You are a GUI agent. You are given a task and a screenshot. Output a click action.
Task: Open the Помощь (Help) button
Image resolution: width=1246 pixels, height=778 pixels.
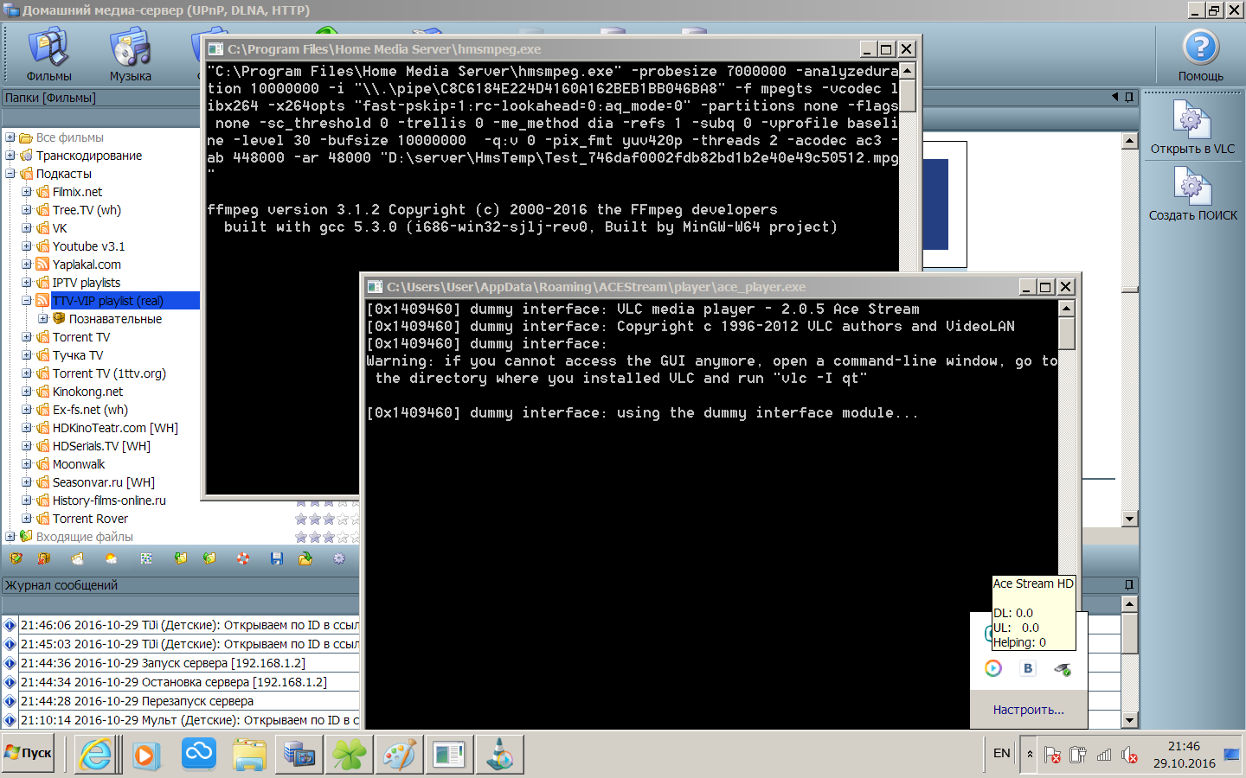point(1200,54)
